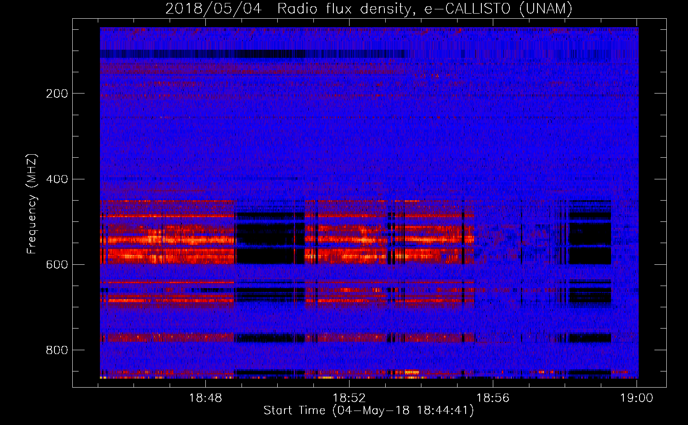Click the 18:48 time tick label
Screen dimensions: 688x425
pos(206,398)
